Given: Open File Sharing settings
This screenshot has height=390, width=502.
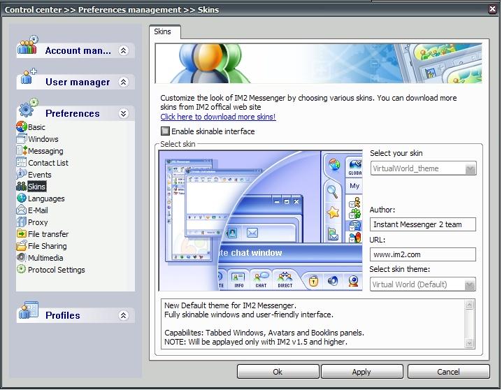Looking at the screenshot, I should tap(48, 246).
